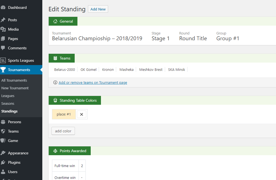This screenshot has height=180, width=276.
Task: Open the Users menu in sidebar
Action: click(x=12, y=172)
